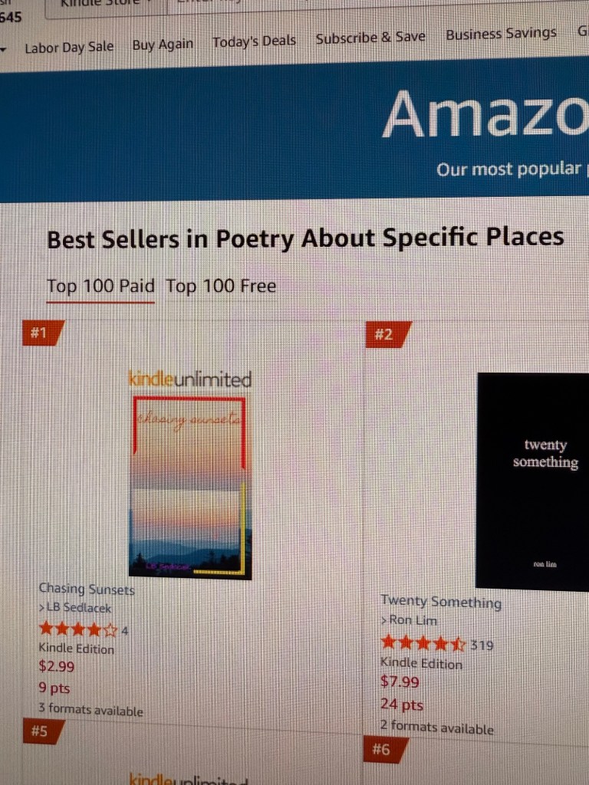
Task: Open star ratings for Chasing Sunsets
Action: (x=78, y=630)
